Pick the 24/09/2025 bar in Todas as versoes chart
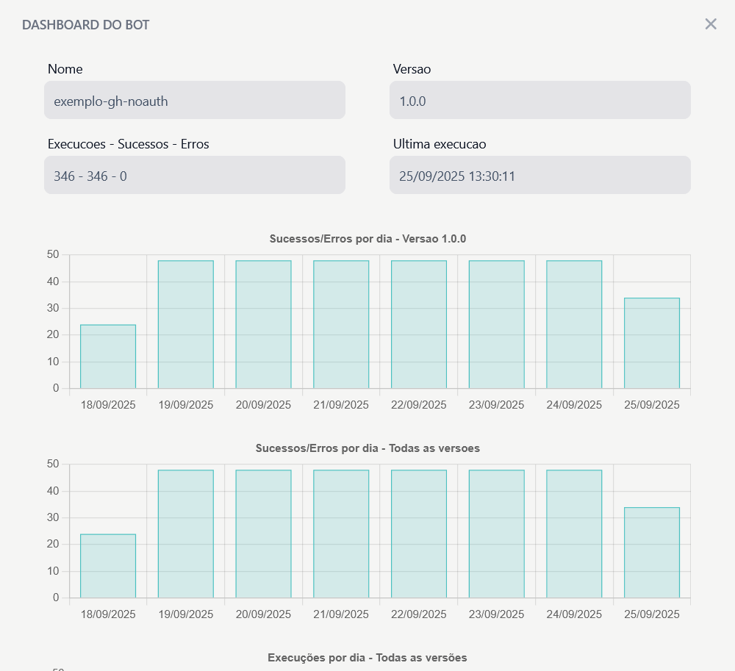Viewport: 735px width, 671px height. click(x=574, y=534)
